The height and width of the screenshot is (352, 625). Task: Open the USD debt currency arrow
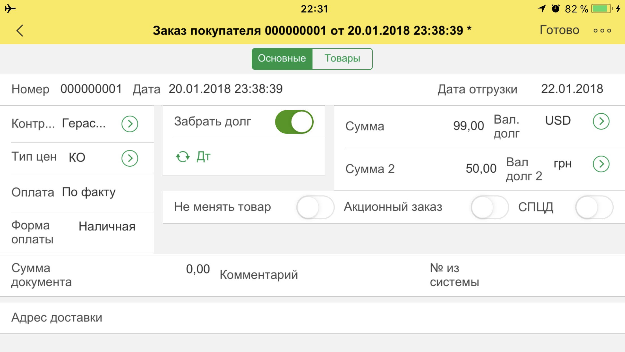[601, 121]
